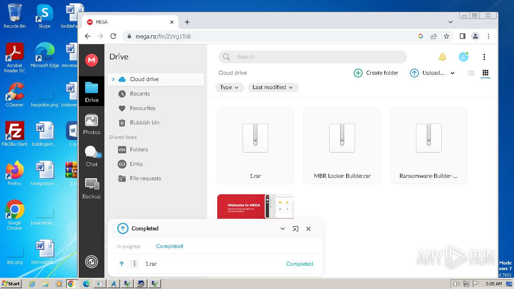Close the MEGA tab
Image resolution: width=514 pixels, height=289 pixels.
[x=172, y=22]
